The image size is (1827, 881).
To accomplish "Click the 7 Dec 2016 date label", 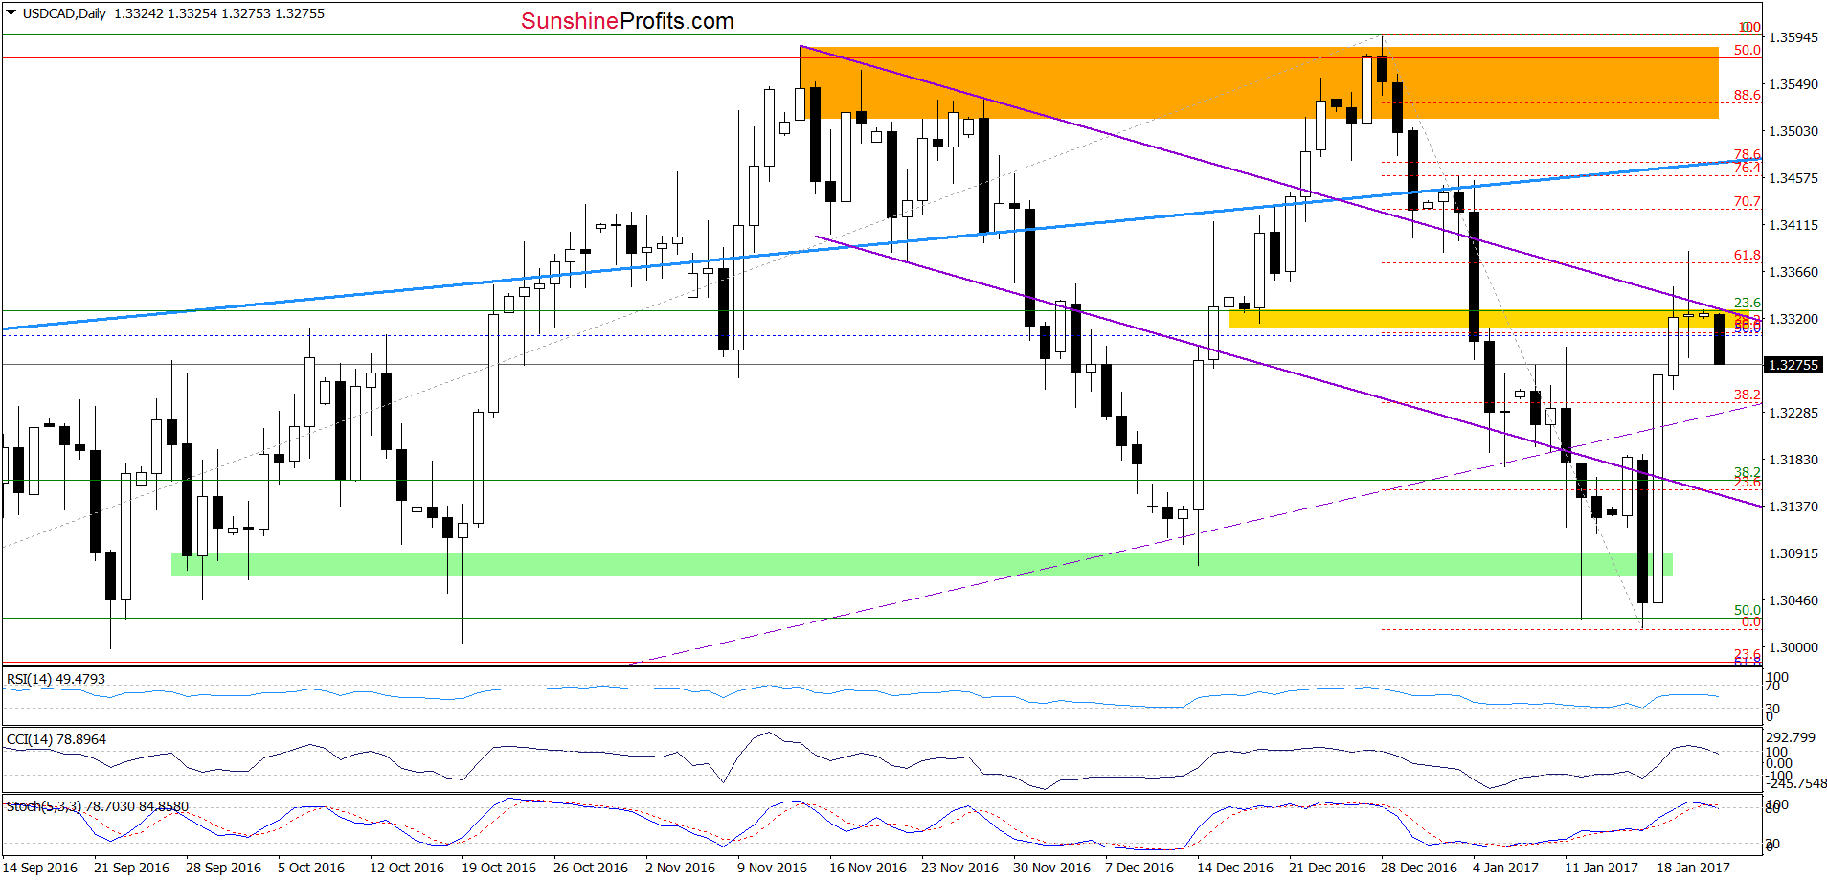I will point(1139,868).
